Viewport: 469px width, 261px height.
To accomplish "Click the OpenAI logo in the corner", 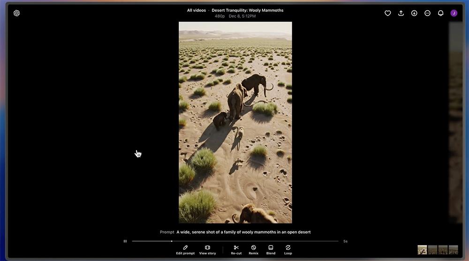I will point(17,13).
